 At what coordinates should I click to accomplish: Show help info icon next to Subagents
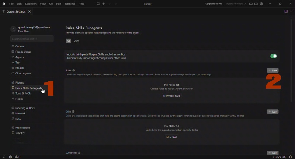[79, 153]
